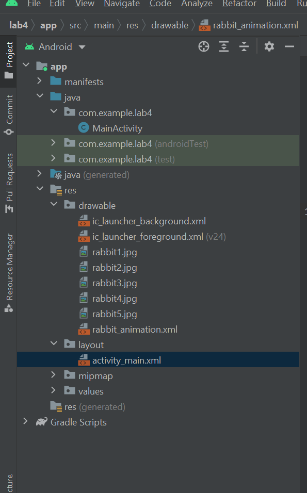Click the Collapse All icon in Project toolbar
Viewport: 307px width, 493px height.
(x=244, y=46)
